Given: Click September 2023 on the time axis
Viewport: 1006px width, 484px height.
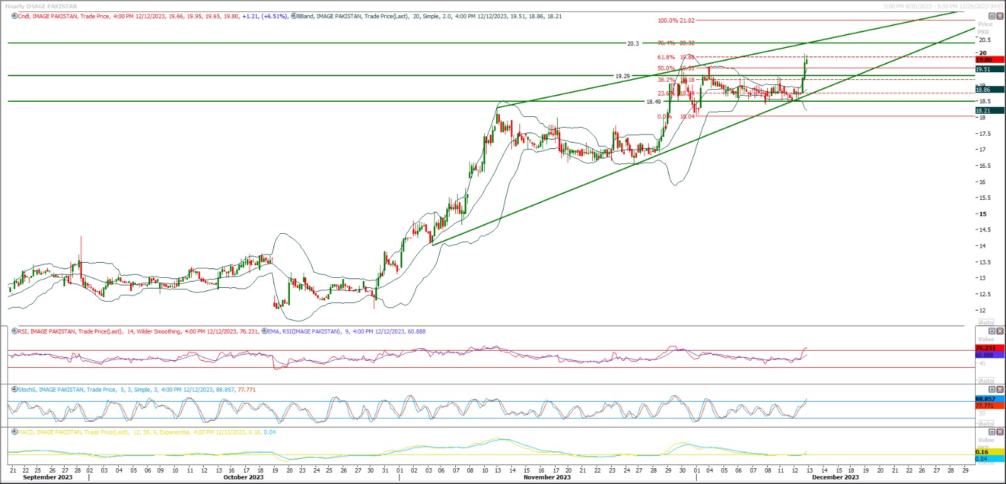Looking at the screenshot, I should pos(48,477).
